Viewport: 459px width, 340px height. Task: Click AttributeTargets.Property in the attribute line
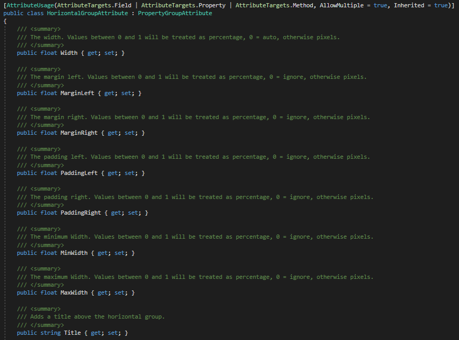(x=184, y=5)
